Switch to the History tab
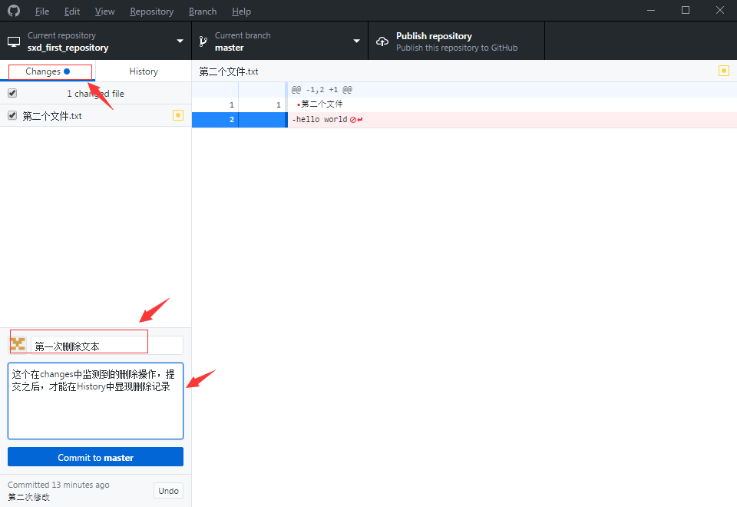The image size is (737, 507). point(144,71)
